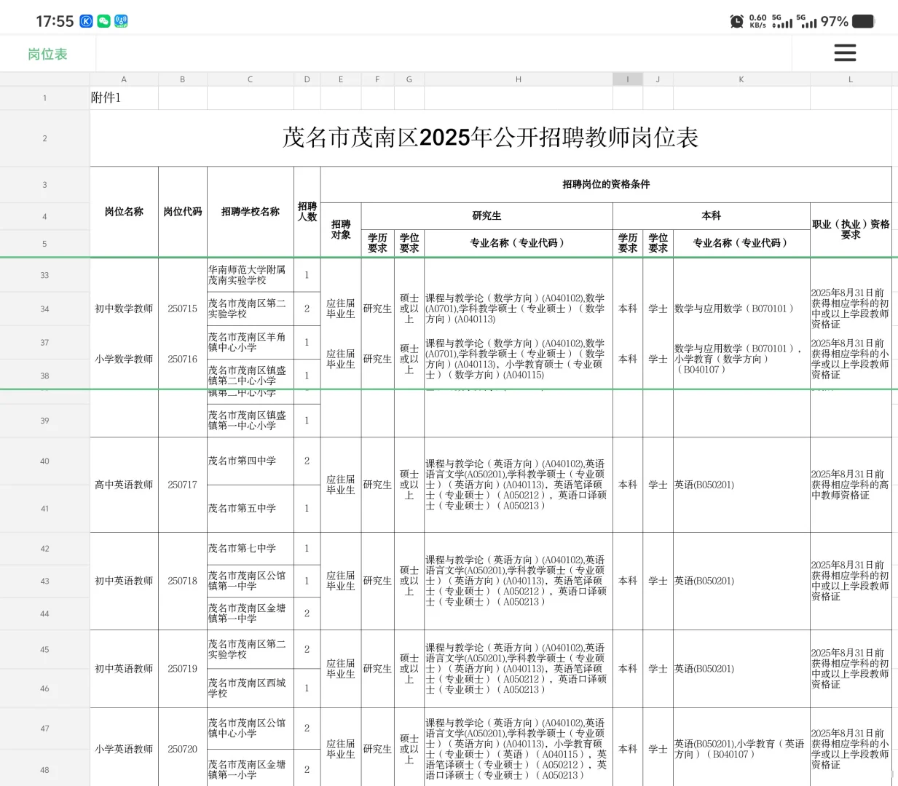Click header cell 岗位代码
898x786 pixels.
[x=182, y=212]
